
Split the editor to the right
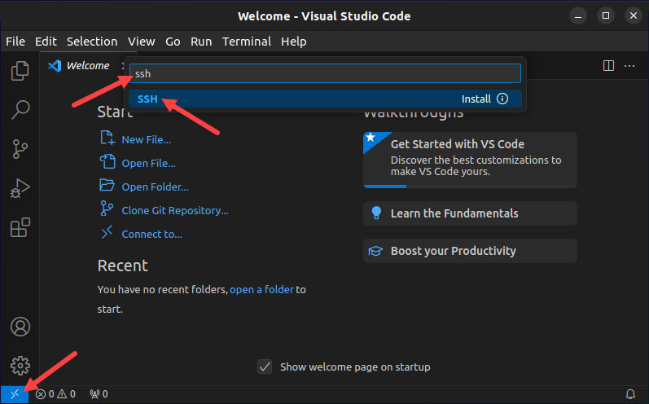click(x=608, y=66)
